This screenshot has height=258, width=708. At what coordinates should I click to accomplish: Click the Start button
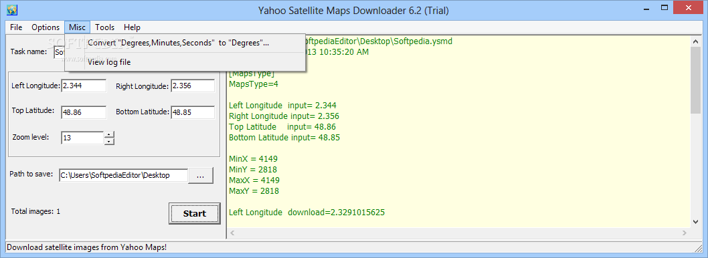(195, 213)
